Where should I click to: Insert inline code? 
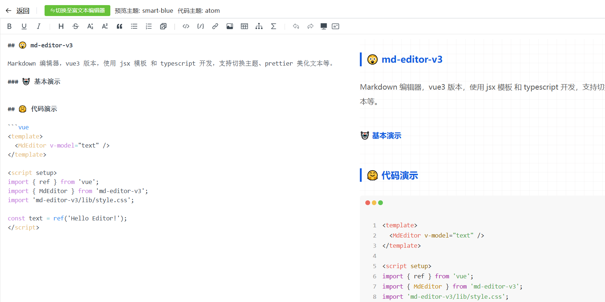click(x=186, y=26)
